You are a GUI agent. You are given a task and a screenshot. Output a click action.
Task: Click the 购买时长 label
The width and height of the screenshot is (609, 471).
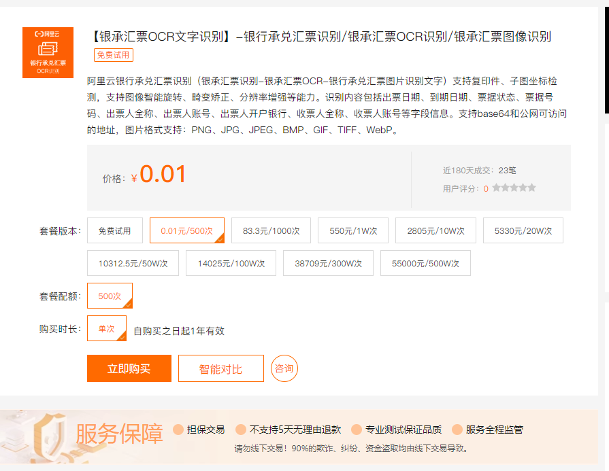click(60, 329)
